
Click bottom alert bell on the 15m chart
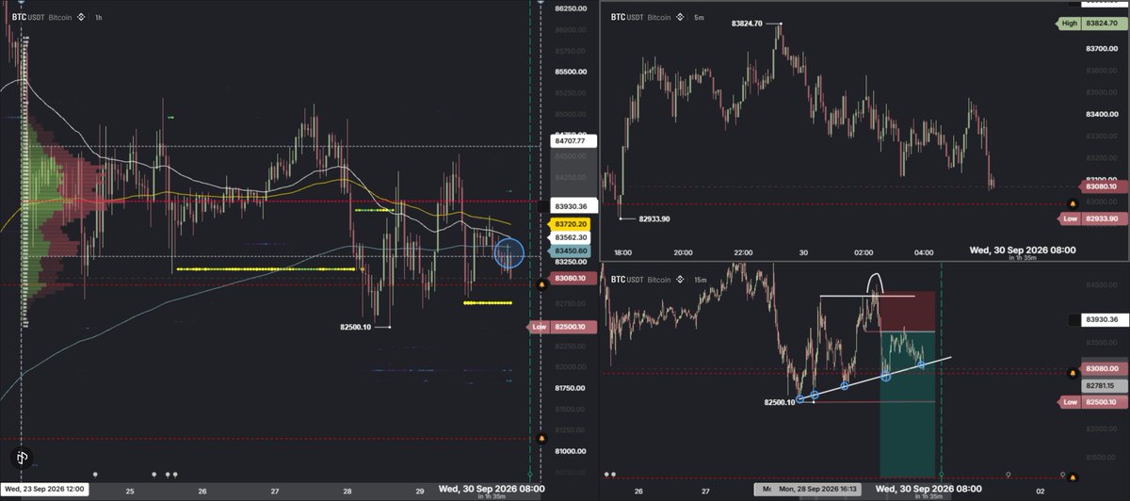pos(1072,478)
